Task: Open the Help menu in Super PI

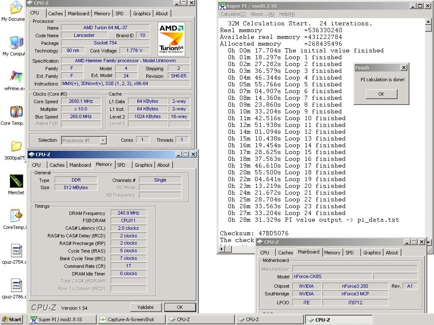Action: pos(287,14)
